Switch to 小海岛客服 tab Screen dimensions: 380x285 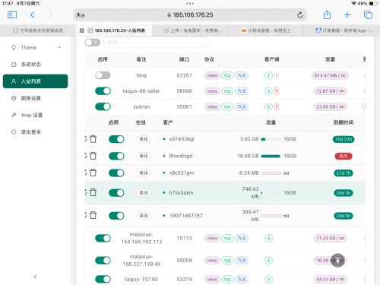point(266,30)
